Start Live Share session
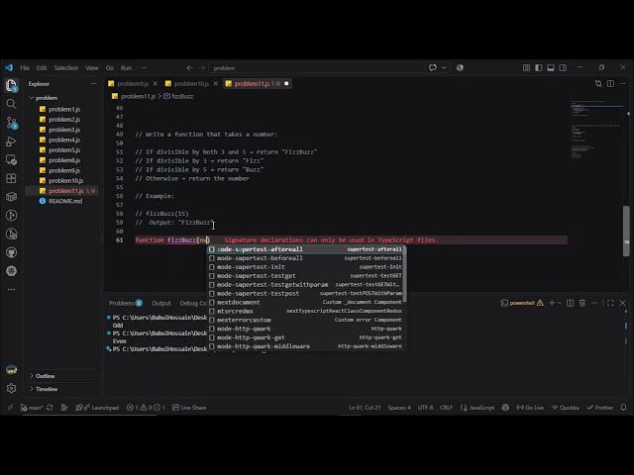 tap(189, 408)
